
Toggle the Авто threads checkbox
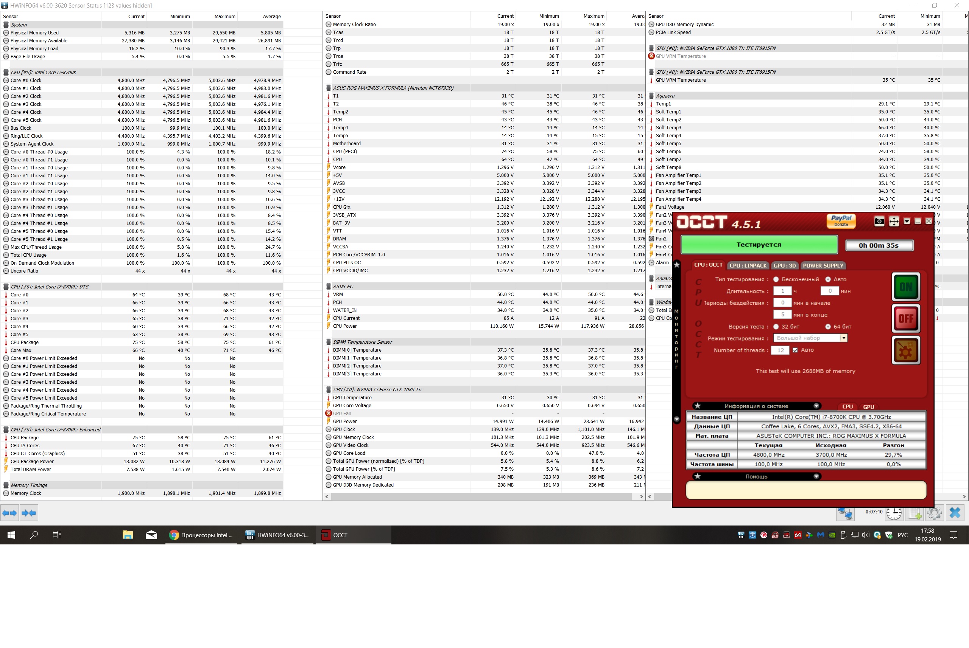pyautogui.click(x=795, y=350)
